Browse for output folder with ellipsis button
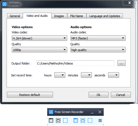 122,63
